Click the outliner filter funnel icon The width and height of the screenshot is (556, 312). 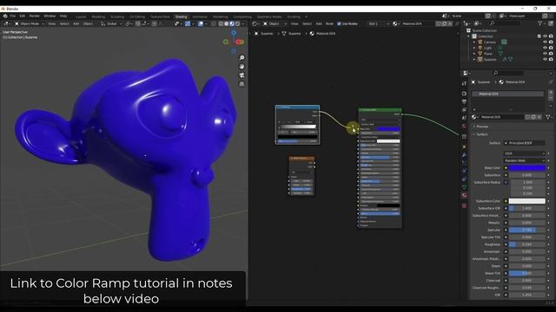pos(540,23)
